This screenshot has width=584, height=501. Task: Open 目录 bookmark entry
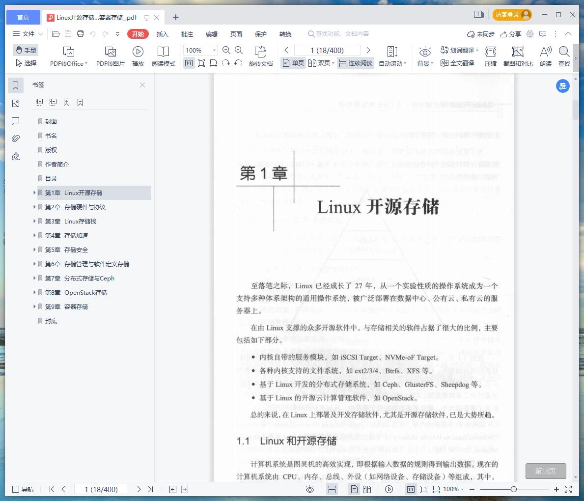pyautogui.click(x=51, y=178)
